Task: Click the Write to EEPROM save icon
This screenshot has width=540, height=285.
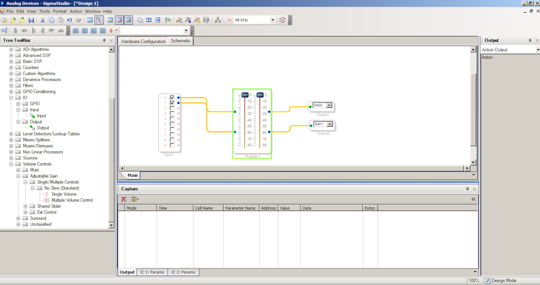Action: 206,20
